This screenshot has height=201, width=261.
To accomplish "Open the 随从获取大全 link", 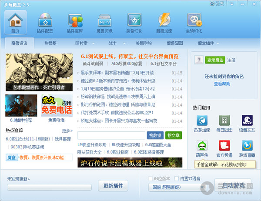I will click(x=89, y=152).
